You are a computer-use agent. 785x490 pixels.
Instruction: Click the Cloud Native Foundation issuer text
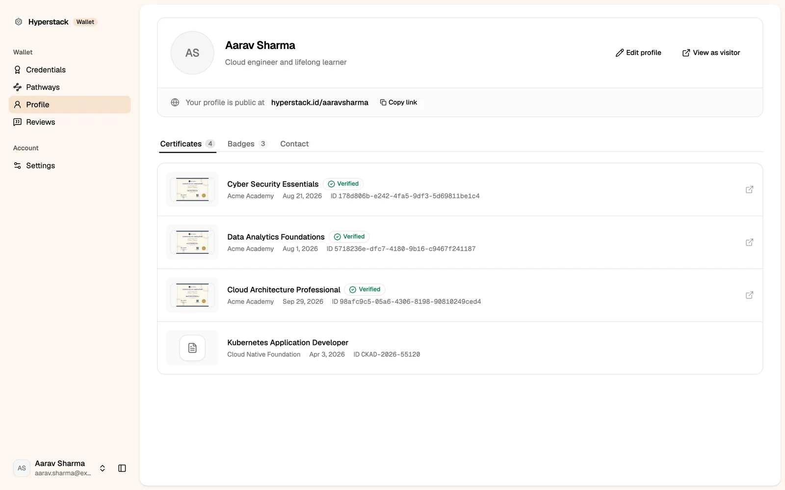coord(264,354)
